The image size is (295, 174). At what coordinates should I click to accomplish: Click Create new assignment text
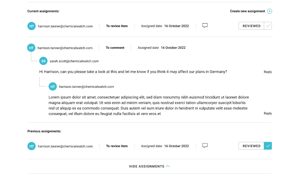click(x=247, y=11)
